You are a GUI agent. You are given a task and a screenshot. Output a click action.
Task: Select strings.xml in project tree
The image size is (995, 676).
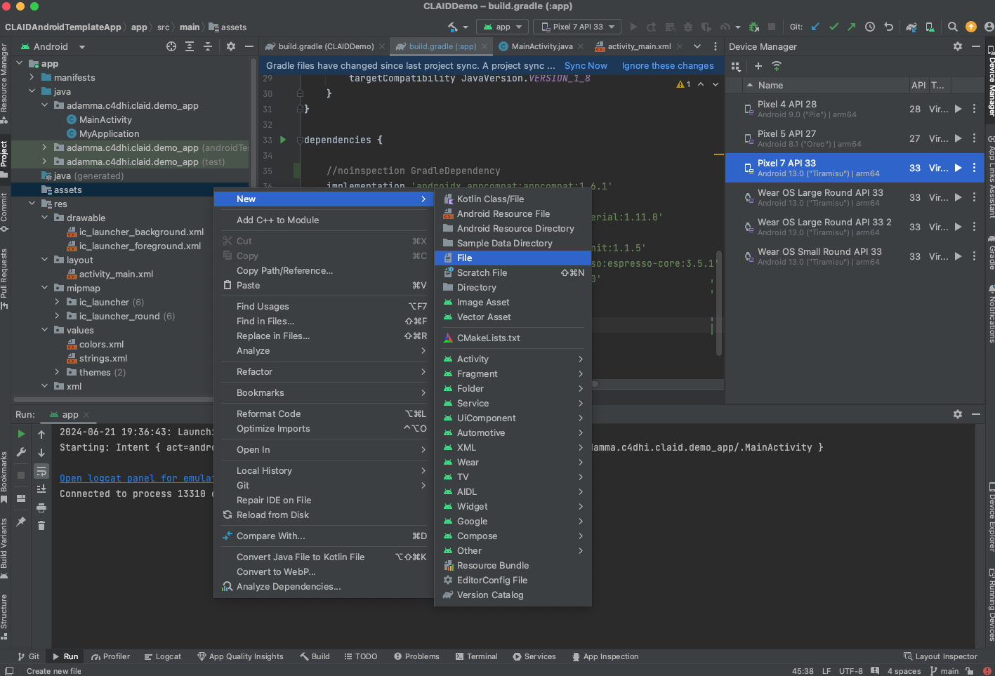(103, 358)
